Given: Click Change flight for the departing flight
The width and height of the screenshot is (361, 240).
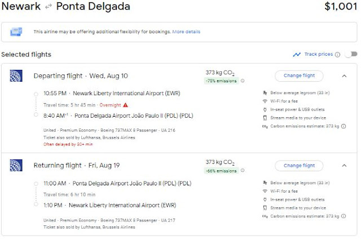Looking at the screenshot, I should tap(299, 75).
